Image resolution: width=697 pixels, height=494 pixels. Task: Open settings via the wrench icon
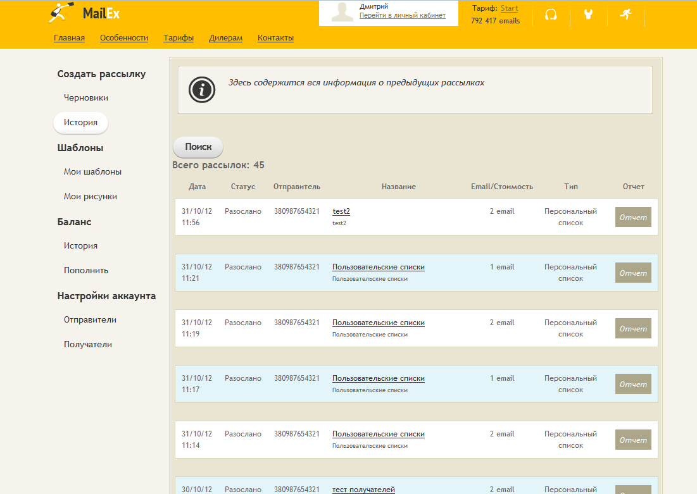click(x=588, y=15)
